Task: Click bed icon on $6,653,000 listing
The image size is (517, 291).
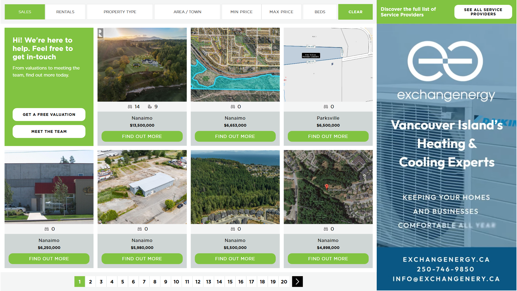Action: (x=233, y=107)
